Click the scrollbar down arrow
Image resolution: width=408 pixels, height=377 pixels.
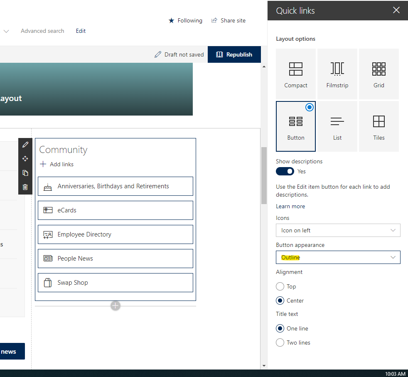[264, 365]
